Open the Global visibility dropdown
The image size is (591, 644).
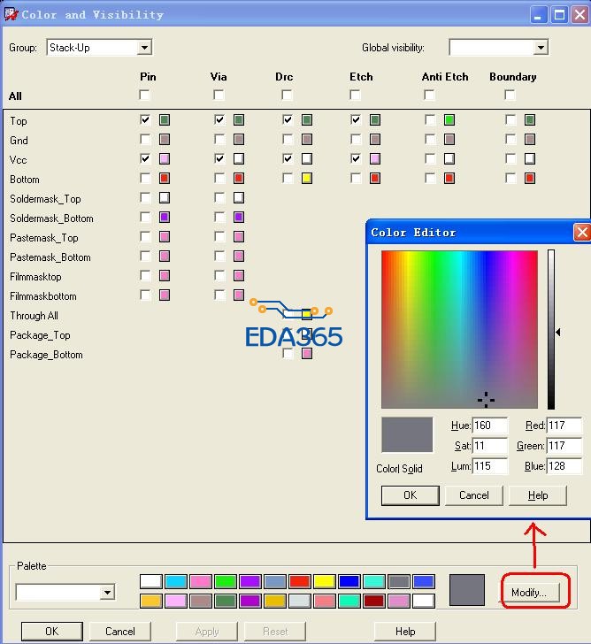tap(541, 48)
